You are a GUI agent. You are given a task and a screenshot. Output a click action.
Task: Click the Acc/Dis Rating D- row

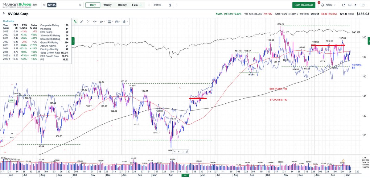click(55, 46)
